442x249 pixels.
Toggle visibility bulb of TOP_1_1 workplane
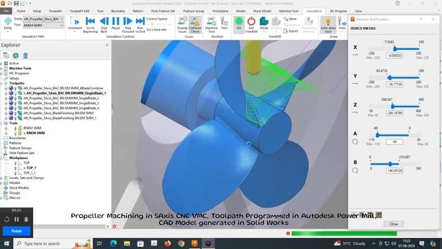coord(15,173)
